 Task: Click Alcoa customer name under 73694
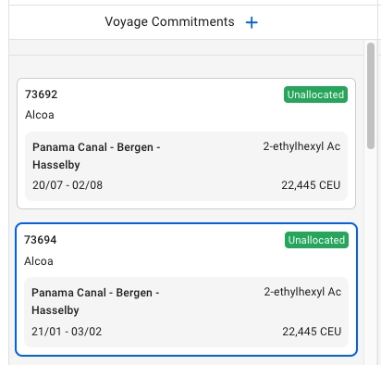39,261
